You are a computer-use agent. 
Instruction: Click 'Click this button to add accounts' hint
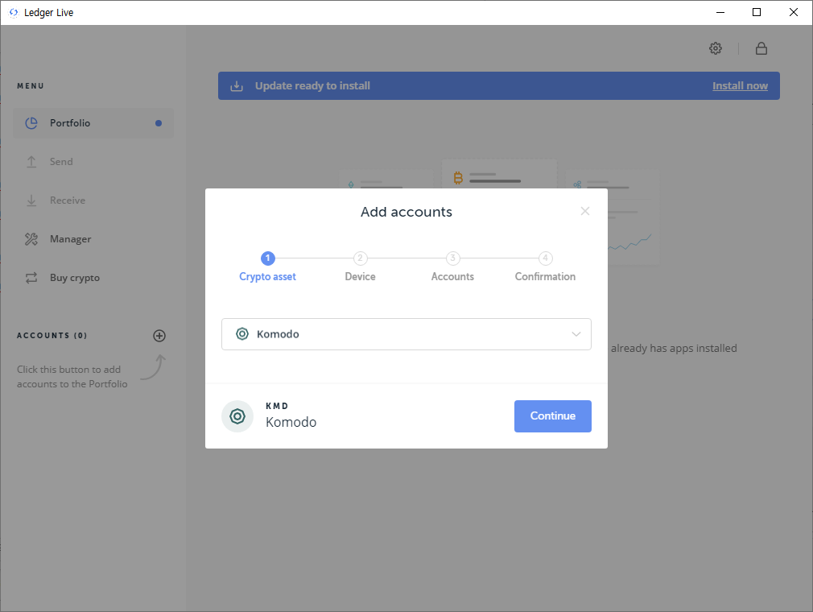tap(72, 377)
